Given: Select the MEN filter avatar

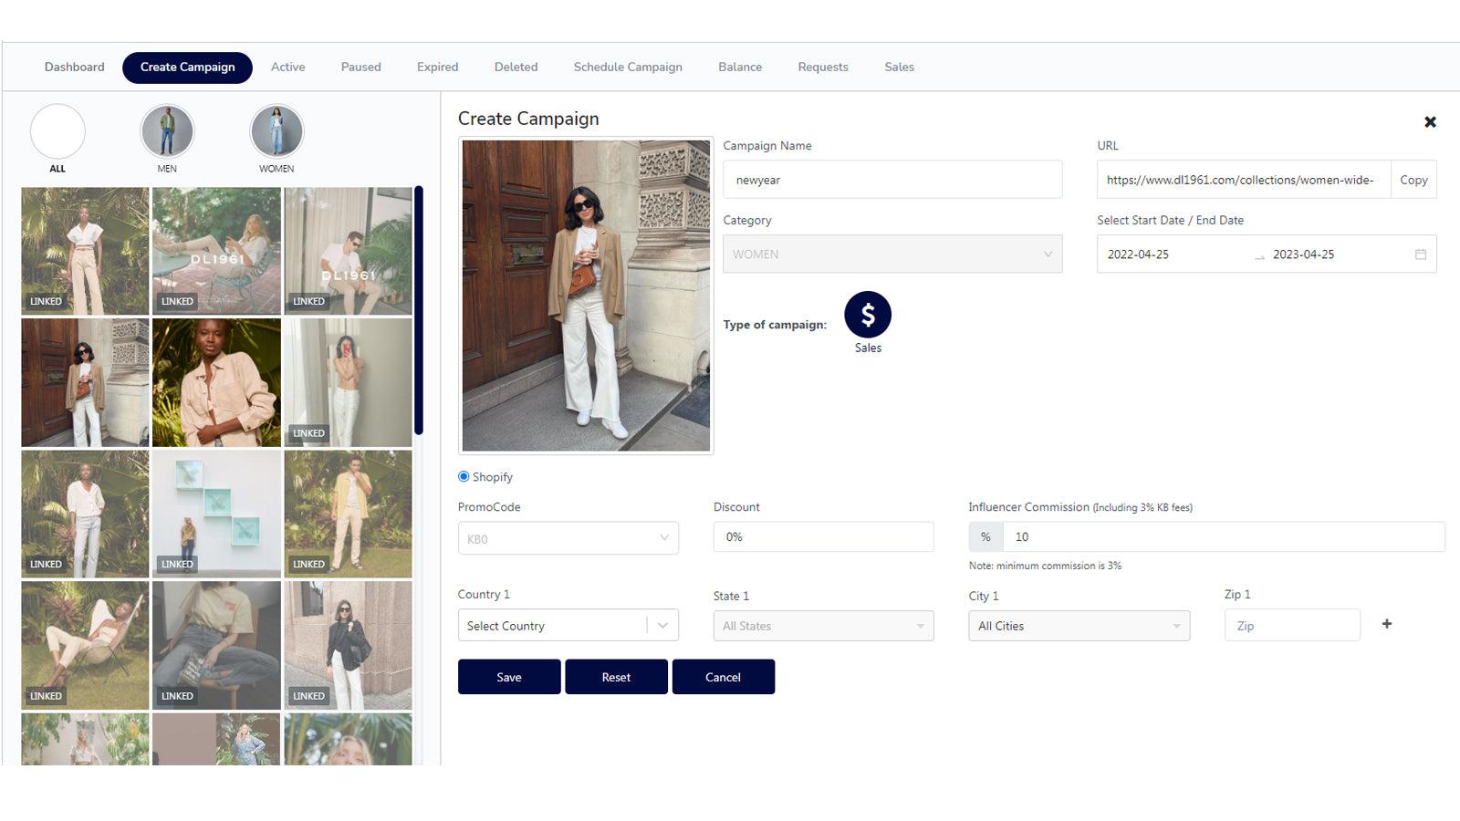Looking at the screenshot, I should 166,132.
